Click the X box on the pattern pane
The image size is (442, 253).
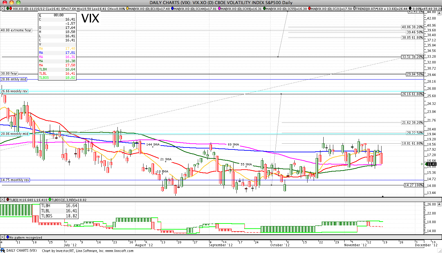(x=2, y=237)
